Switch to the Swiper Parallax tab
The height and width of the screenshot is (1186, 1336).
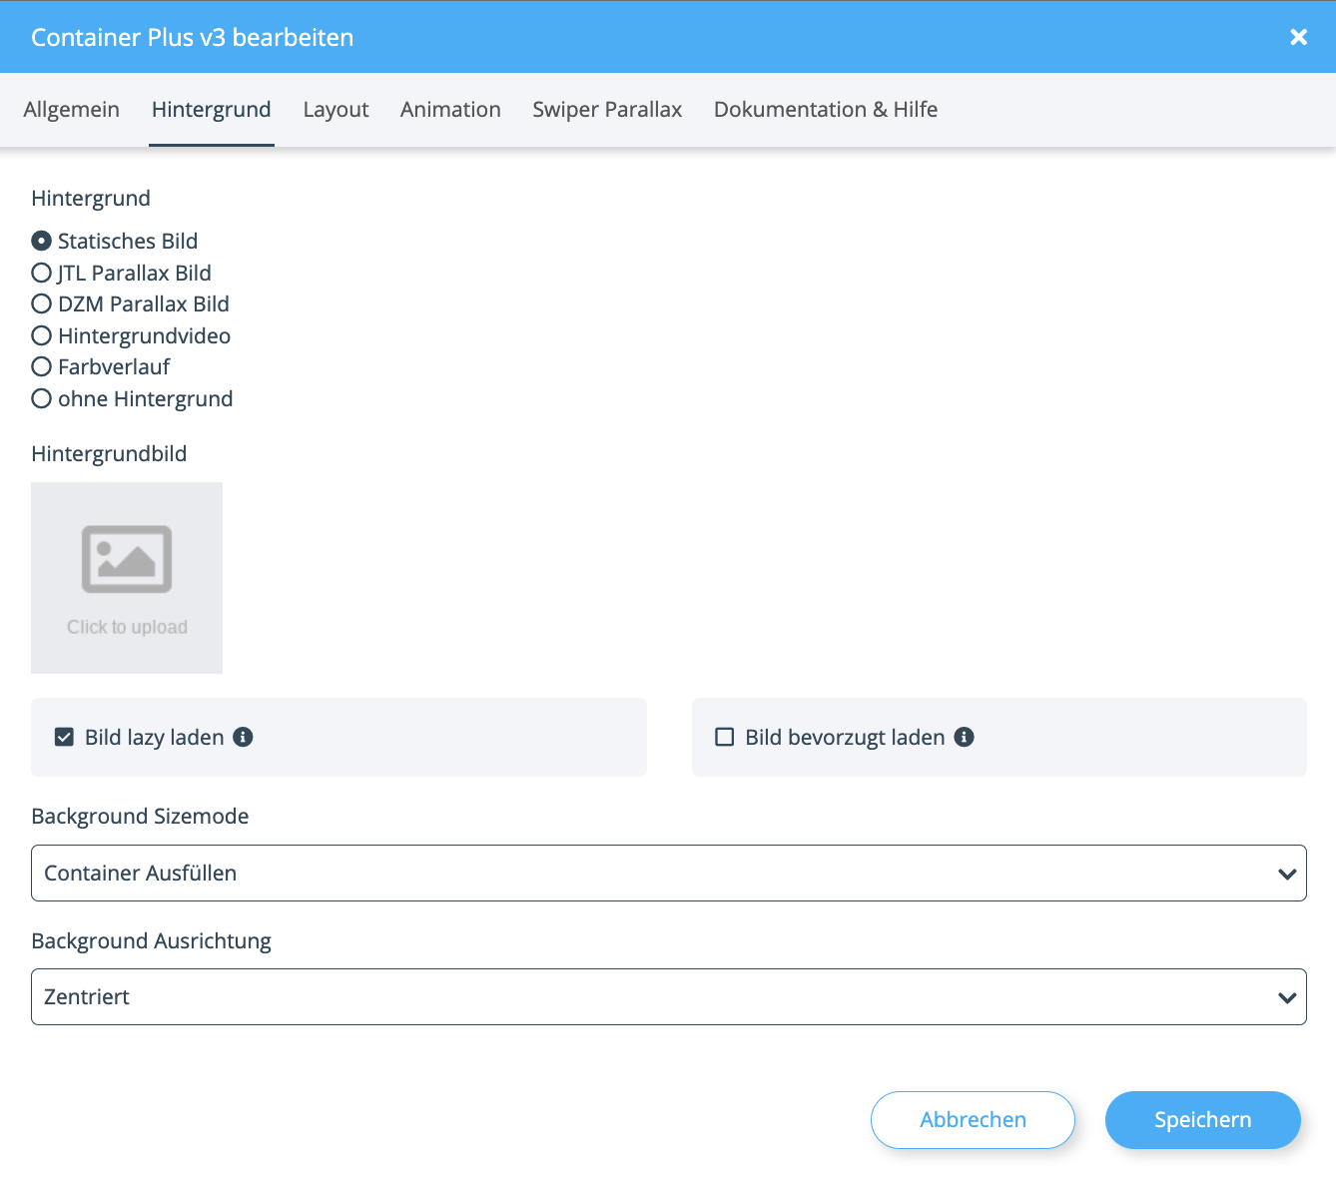click(x=607, y=110)
